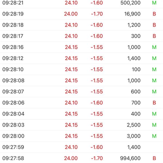Select the 300 volume entry

(136, 36)
